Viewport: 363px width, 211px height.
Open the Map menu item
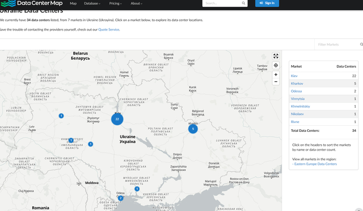[73, 3]
